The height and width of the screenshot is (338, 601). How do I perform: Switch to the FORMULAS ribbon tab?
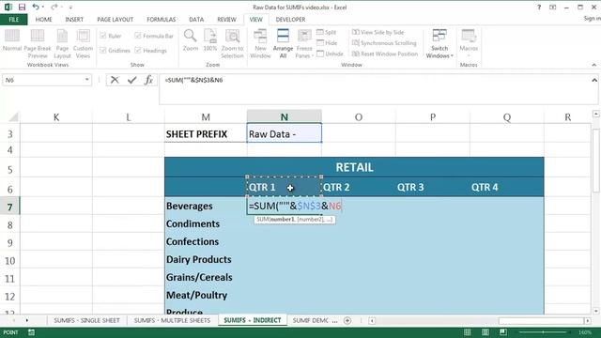(161, 19)
